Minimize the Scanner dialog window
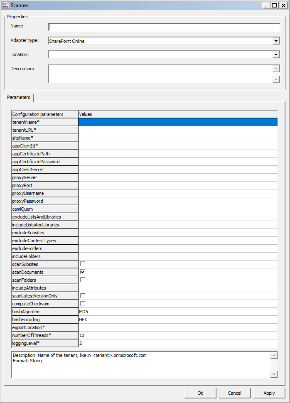 [265, 5]
